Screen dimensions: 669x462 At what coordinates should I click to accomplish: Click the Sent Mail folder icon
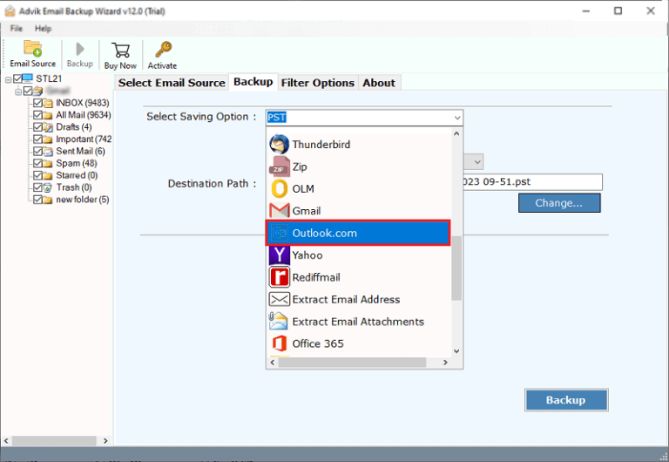pyautogui.click(x=48, y=151)
